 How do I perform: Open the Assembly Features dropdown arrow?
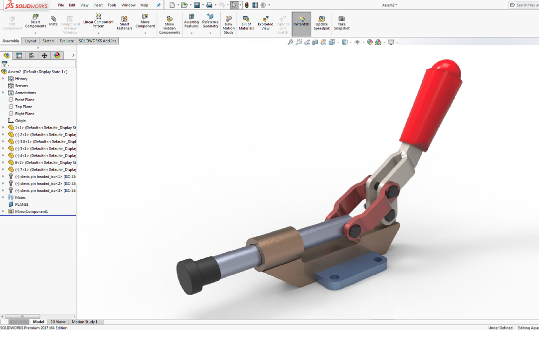[191, 33]
